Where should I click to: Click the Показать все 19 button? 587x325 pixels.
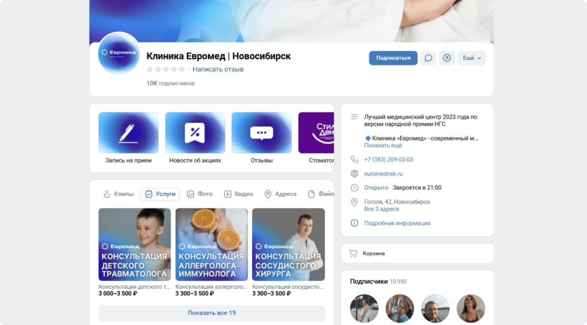[212, 313]
